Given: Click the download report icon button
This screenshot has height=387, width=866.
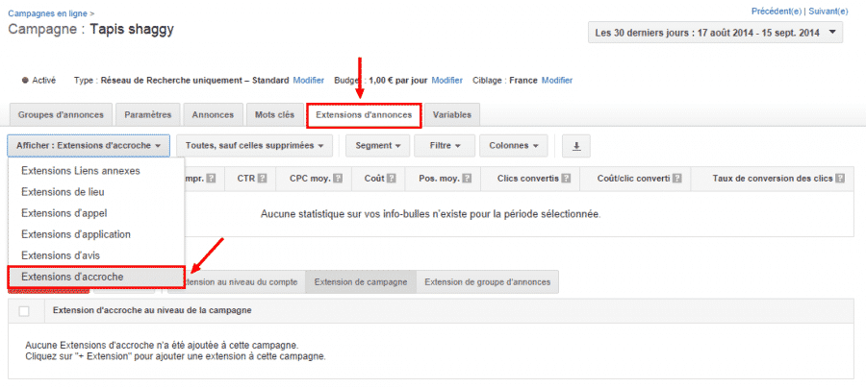Looking at the screenshot, I should [x=576, y=146].
